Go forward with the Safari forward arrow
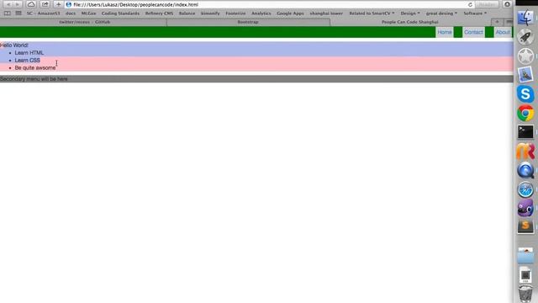The image size is (538, 303). tap(18, 4)
